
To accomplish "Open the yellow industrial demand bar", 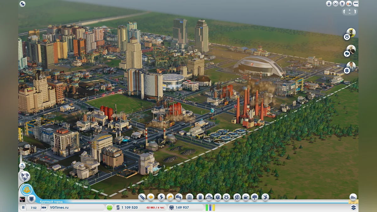I will 214,208.
